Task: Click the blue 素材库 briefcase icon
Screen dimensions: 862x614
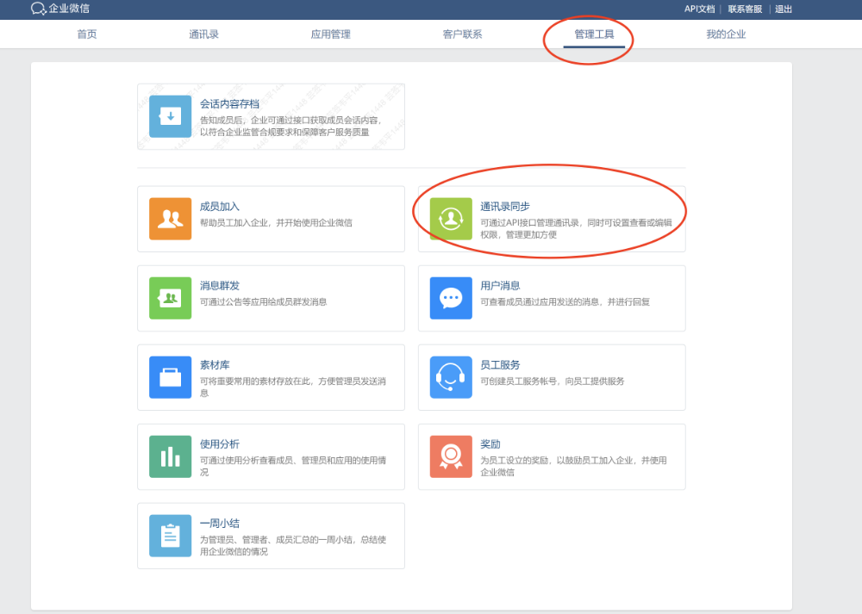Action: click(170, 377)
